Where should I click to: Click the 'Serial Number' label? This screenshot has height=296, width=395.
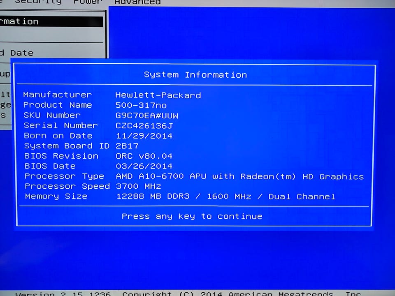tap(61, 125)
